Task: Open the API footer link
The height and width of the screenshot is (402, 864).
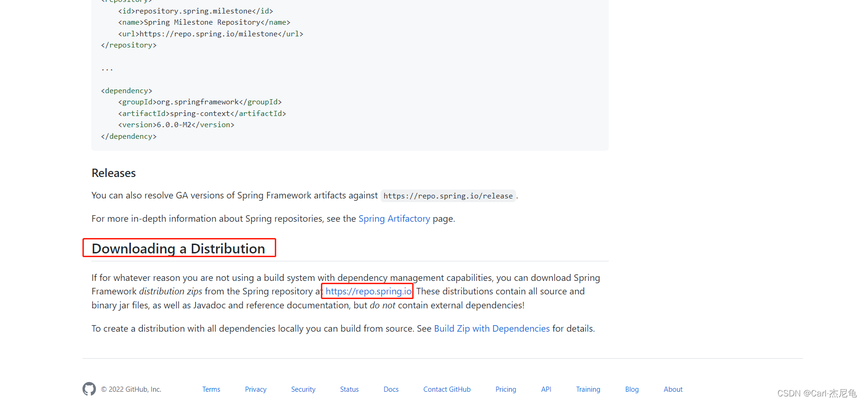Action: [546, 389]
